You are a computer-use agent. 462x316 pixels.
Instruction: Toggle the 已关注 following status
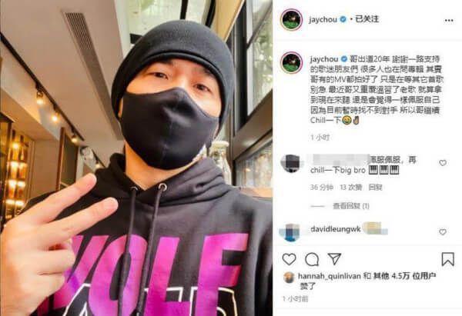[x=367, y=19]
